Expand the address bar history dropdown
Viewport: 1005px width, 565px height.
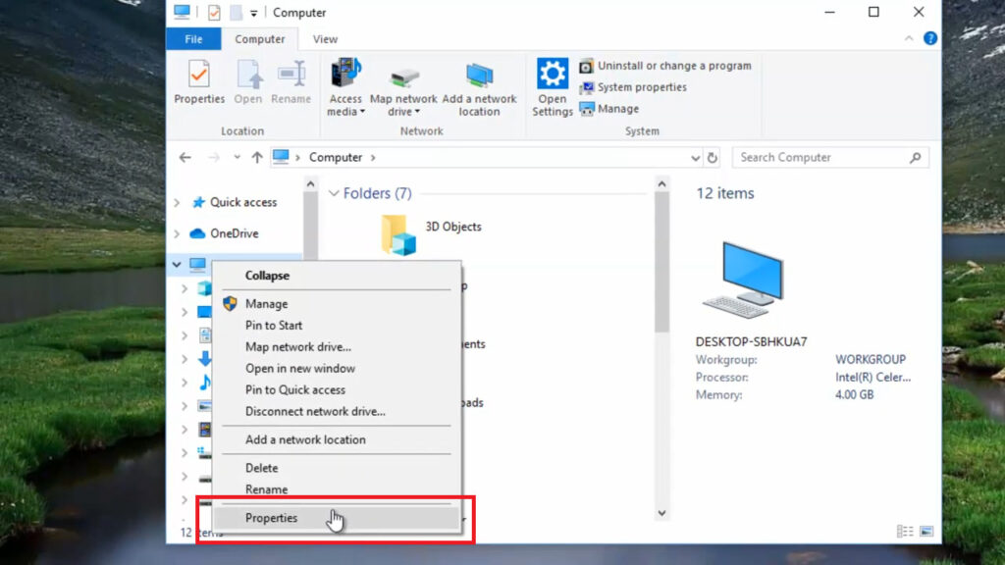[695, 158]
